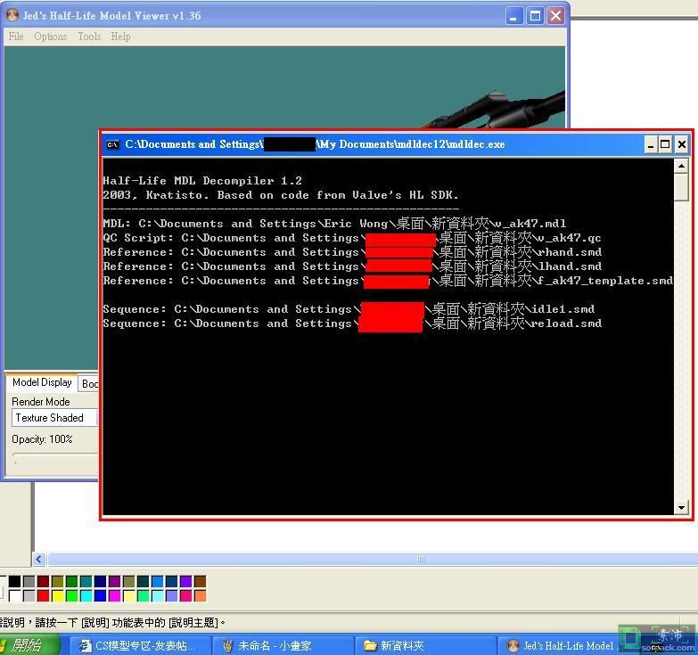
Task: Maximize the mdldec.exe console window
Action: point(665,144)
